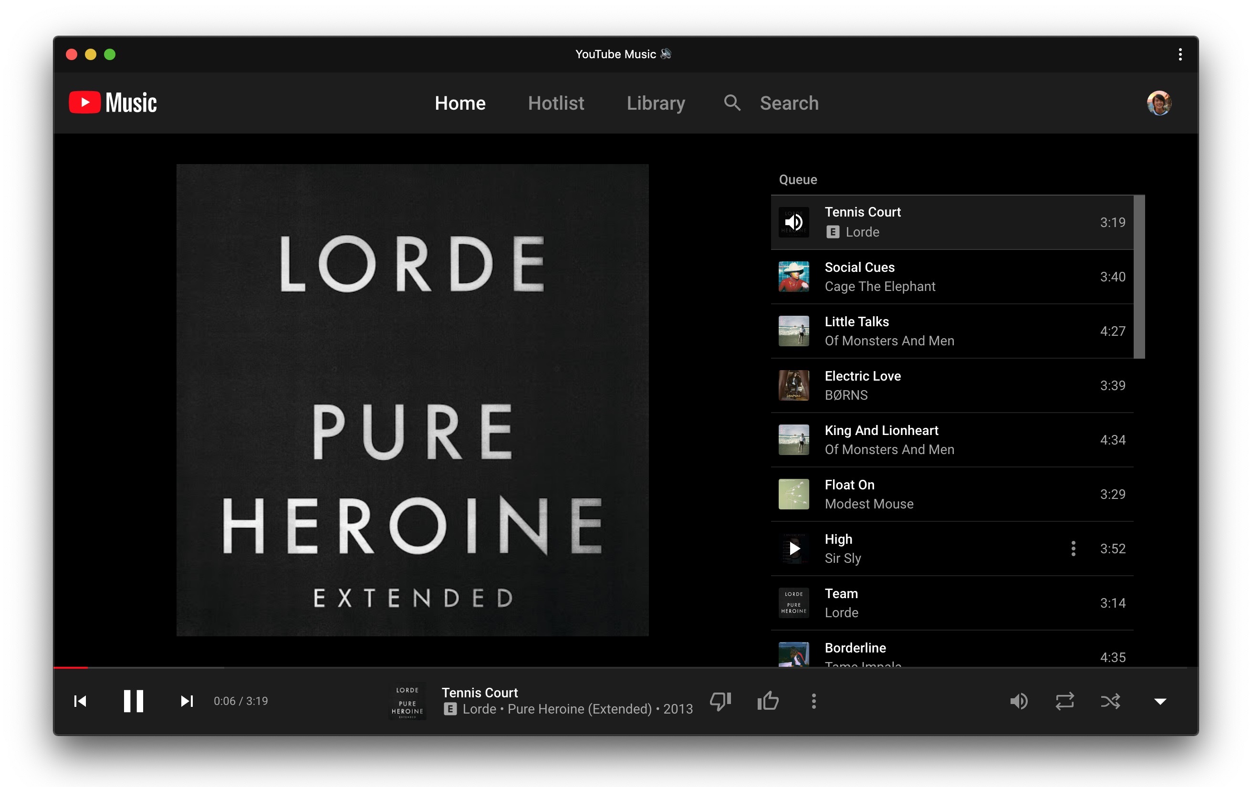Like the song Tennis Court

coord(768,701)
